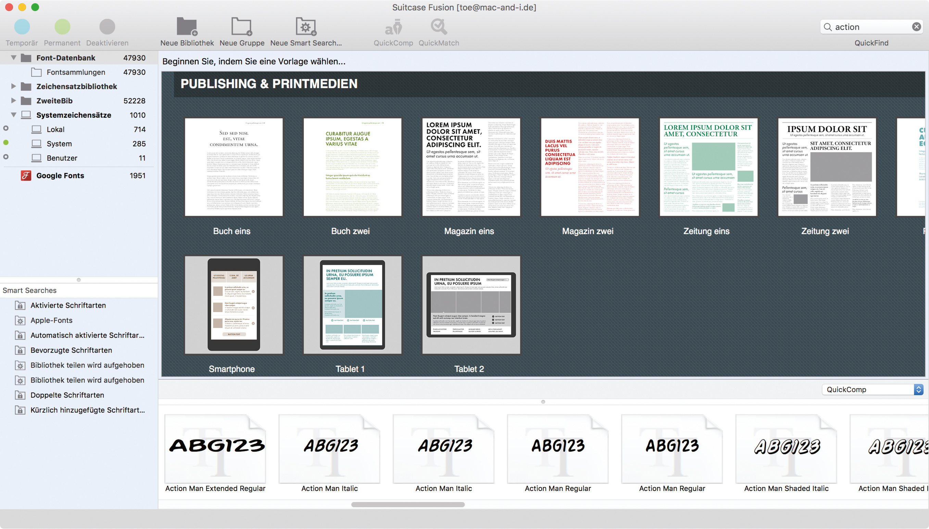Expand the ZweiteBib library
Viewport: 929px width, 529px height.
pos(13,101)
